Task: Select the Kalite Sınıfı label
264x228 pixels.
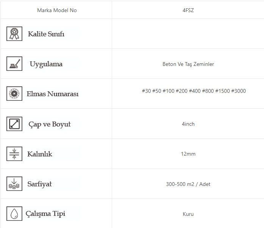Action: click(46, 34)
